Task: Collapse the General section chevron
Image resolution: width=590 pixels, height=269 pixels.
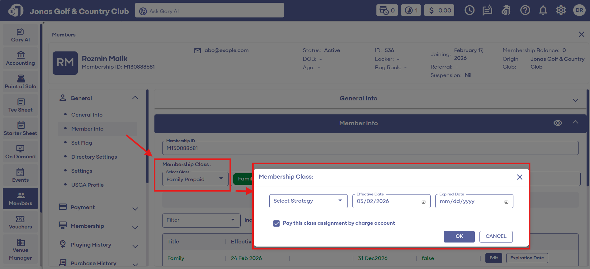Action: [x=135, y=98]
